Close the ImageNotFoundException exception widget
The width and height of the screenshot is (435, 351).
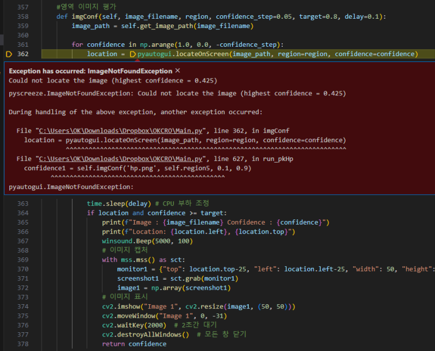pos(178,70)
